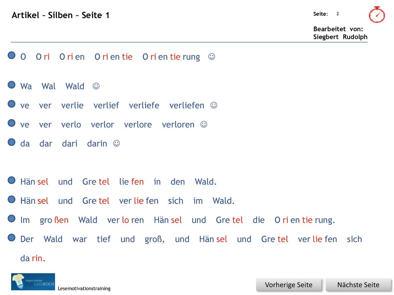
Task: Click bullet before 'Der Wald war tief' sentence
Action: [x=12, y=237]
